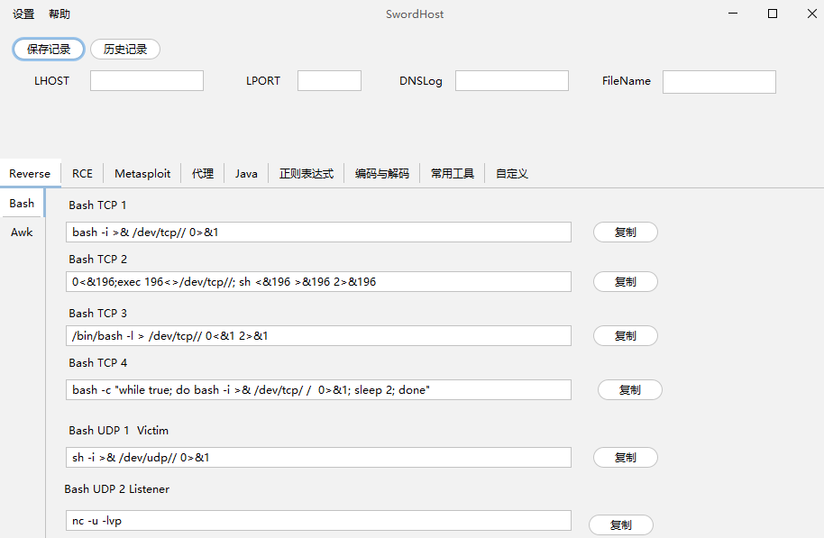The height and width of the screenshot is (538, 824).
Task: Focus the LPORT input field
Action: point(329,81)
